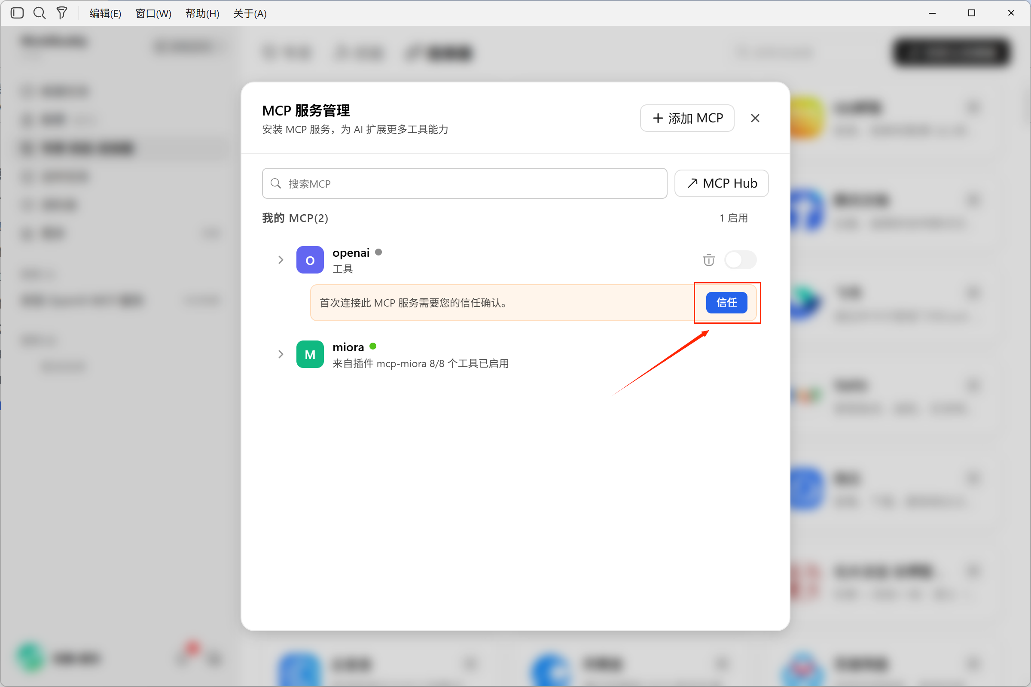This screenshot has width=1031, height=687.
Task: Click the miora server name
Action: 348,347
